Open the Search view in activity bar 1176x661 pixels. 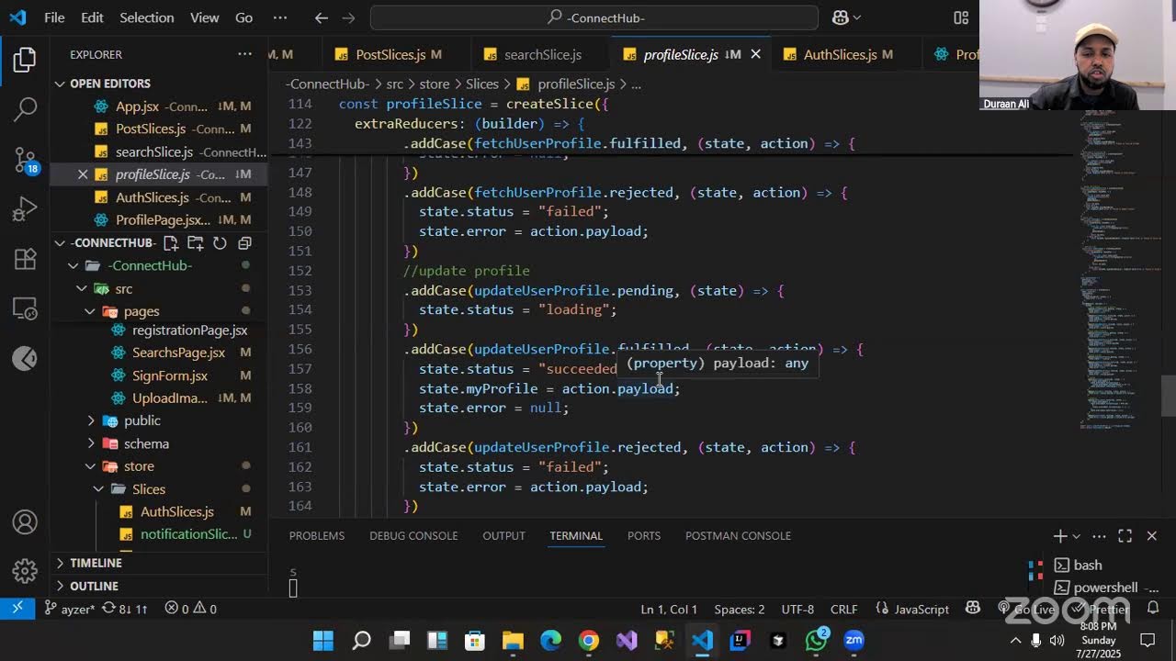(x=25, y=109)
